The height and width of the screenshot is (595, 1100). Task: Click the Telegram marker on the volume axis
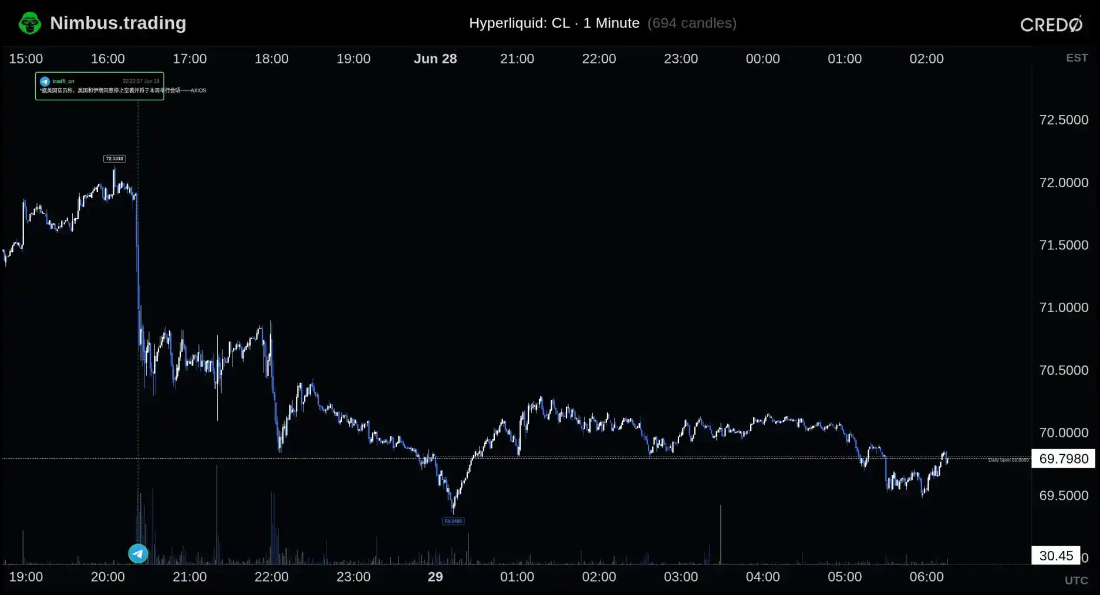tap(138, 553)
